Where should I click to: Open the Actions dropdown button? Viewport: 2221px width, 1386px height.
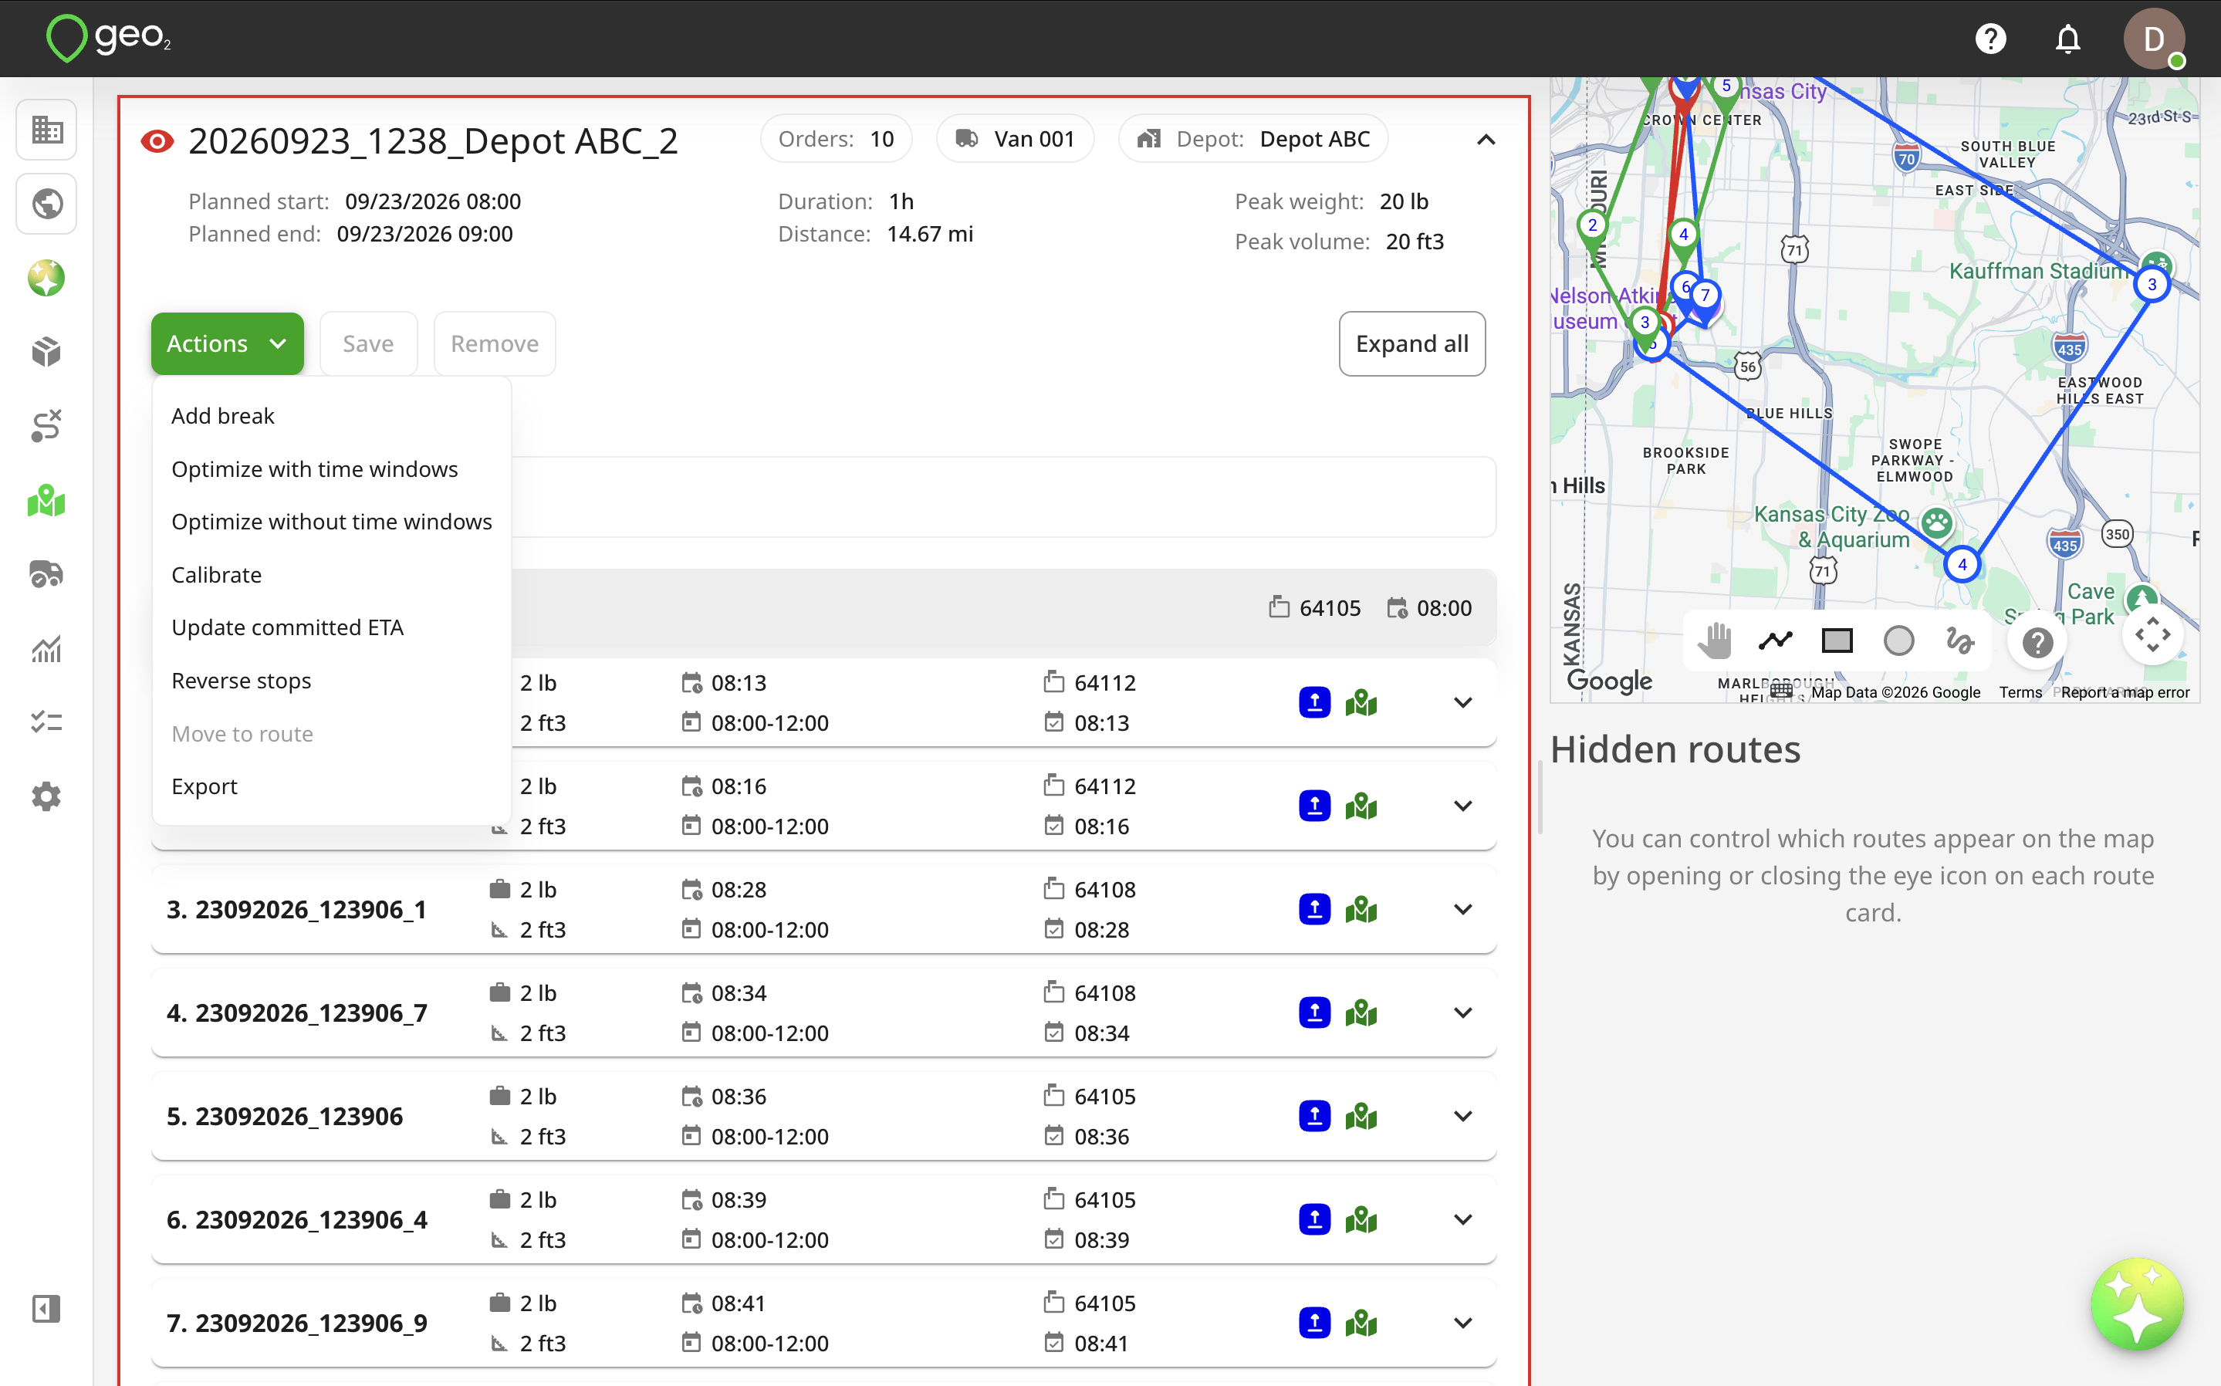(x=228, y=343)
